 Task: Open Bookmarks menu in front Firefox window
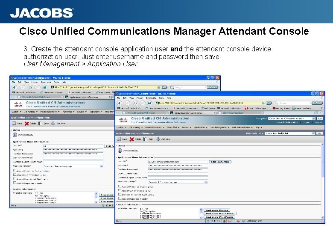151,98
